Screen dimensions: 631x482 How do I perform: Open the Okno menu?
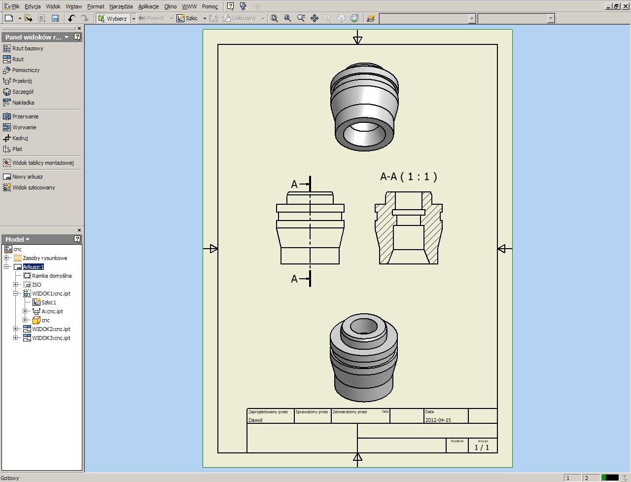pos(171,6)
